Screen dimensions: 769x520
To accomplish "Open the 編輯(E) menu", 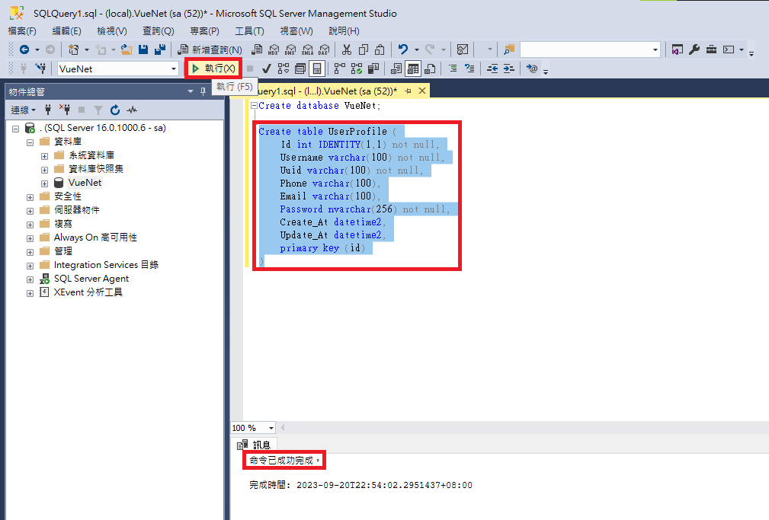I will point(67,31).
